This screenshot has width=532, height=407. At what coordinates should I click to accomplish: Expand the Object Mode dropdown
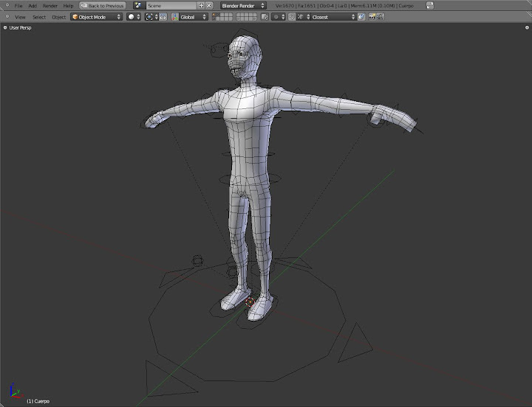pyautogui.click(x=96, y=16)
